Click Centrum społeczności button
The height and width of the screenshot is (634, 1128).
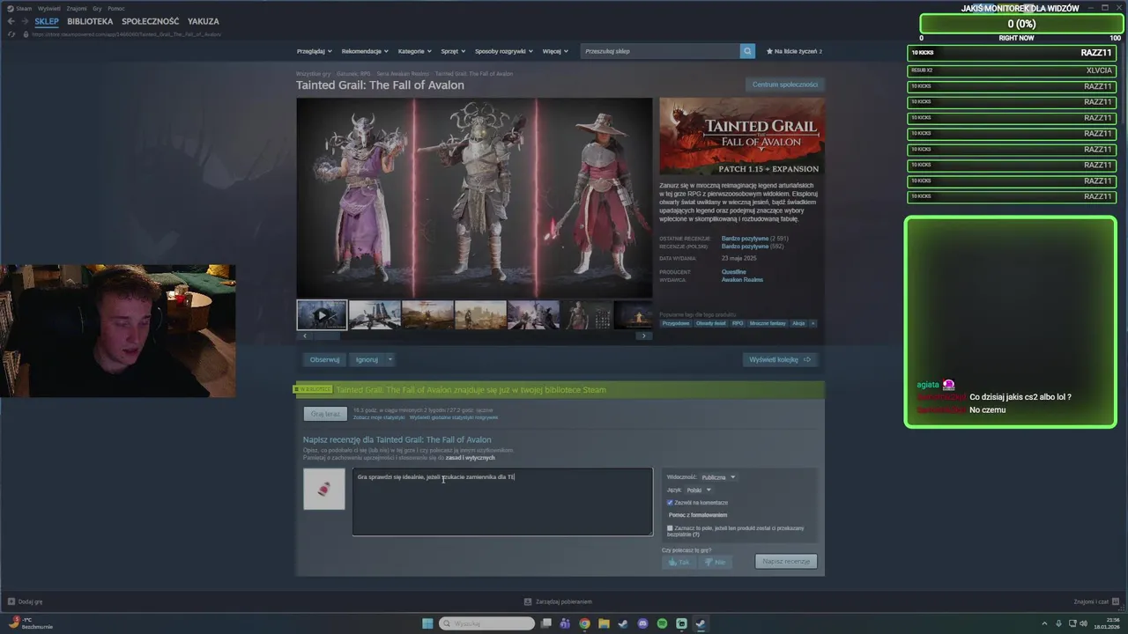[x=784, y=85]
